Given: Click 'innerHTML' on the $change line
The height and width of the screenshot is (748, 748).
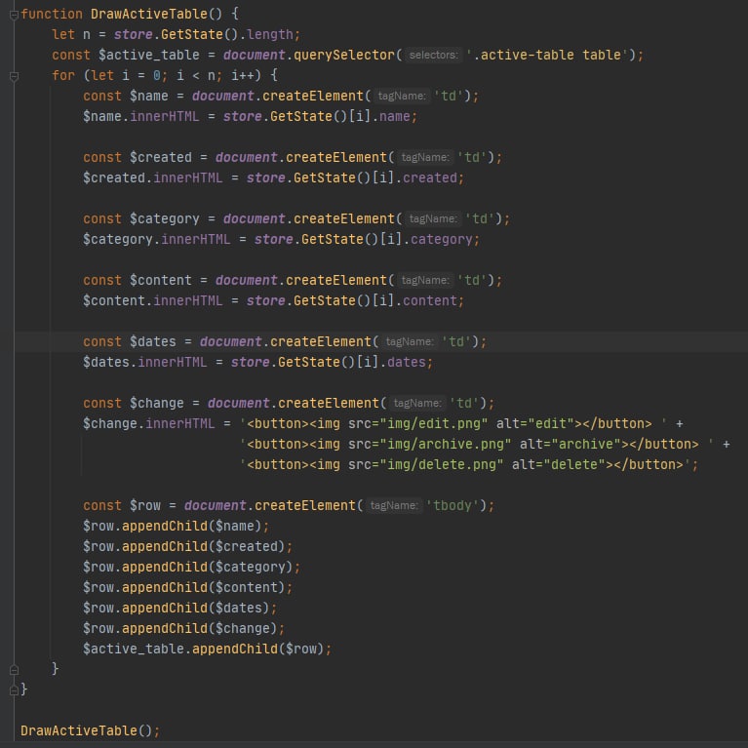Looking at the screenshot, I should (180, 424).
